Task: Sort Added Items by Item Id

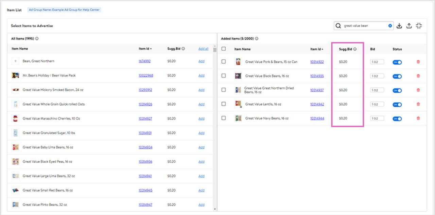Action: (317, 49)
